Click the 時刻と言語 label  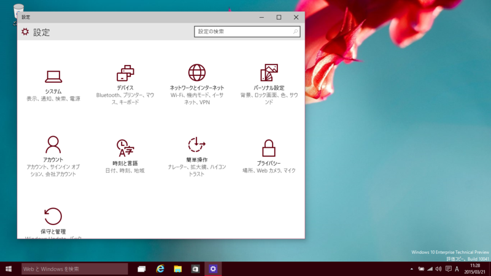125,163
